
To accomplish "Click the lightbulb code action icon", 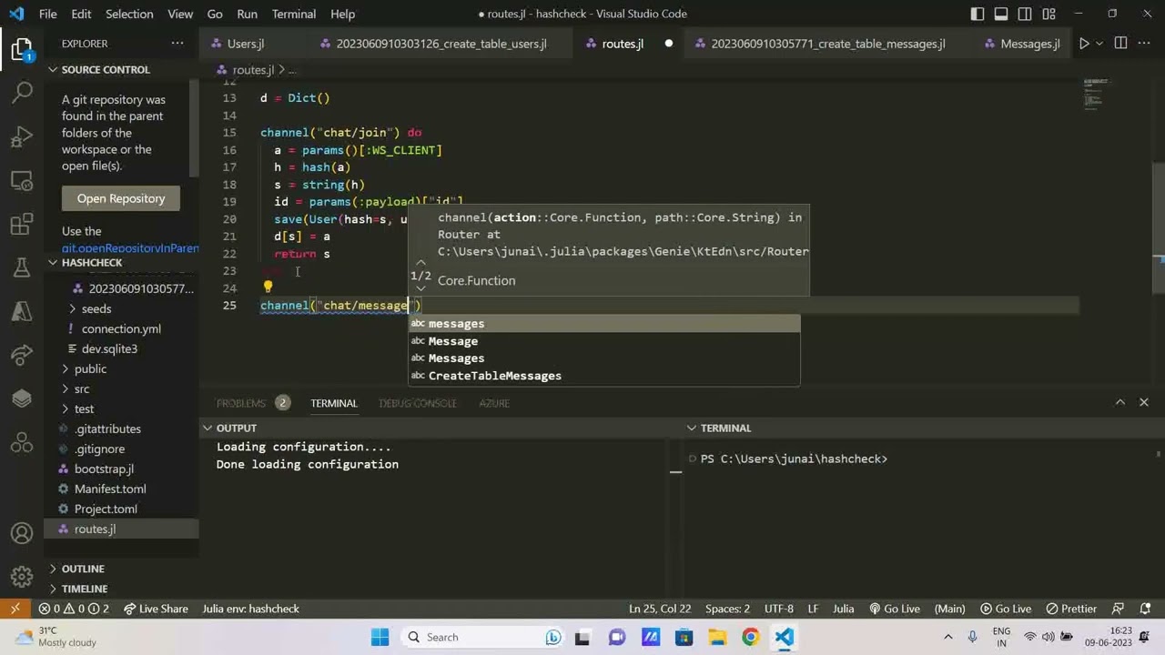I will 268,286.
